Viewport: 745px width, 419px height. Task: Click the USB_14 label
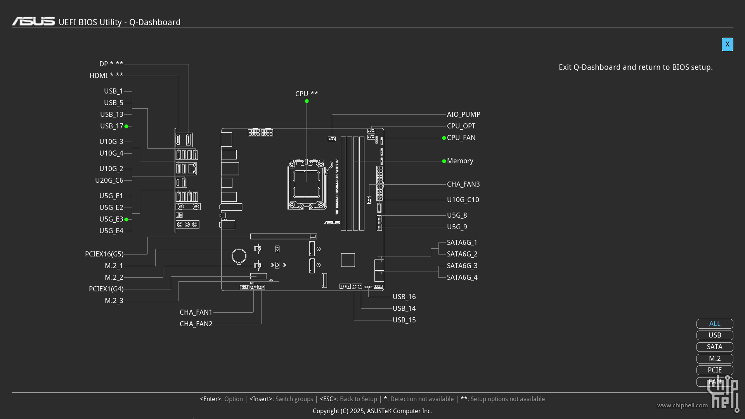pyautogui.click(x=404, y=308)
